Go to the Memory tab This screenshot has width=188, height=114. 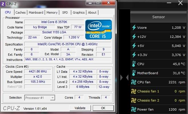click(52, 13)
